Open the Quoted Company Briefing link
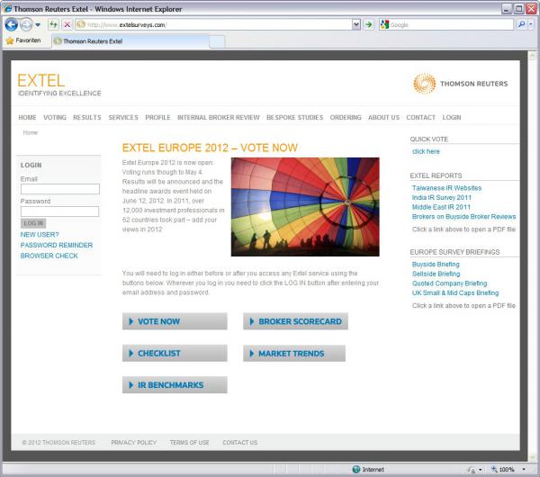Viewport: 540px width, 477px height. (449, 283)
